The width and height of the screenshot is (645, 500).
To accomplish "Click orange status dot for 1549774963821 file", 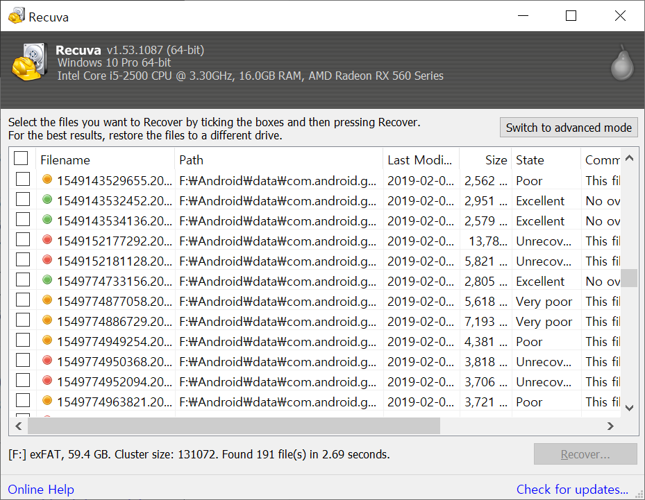I will click(x=47, y=400).
